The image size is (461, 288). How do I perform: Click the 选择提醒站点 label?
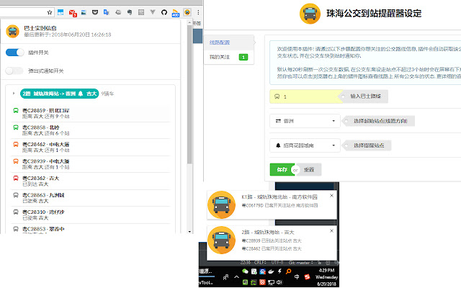click(369, 145)
